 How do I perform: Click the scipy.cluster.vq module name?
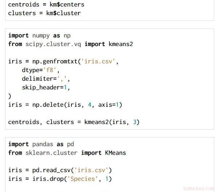point(53,44)
